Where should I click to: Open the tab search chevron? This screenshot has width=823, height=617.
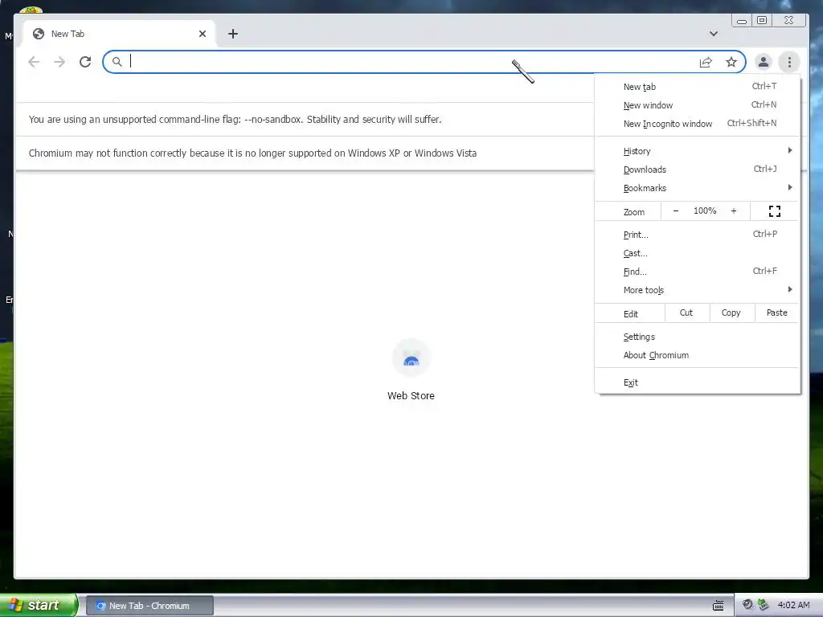(714, 34)
